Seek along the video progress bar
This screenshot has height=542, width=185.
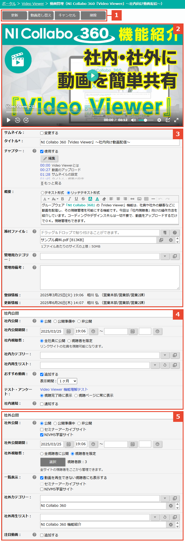click(x=92, y=112)
